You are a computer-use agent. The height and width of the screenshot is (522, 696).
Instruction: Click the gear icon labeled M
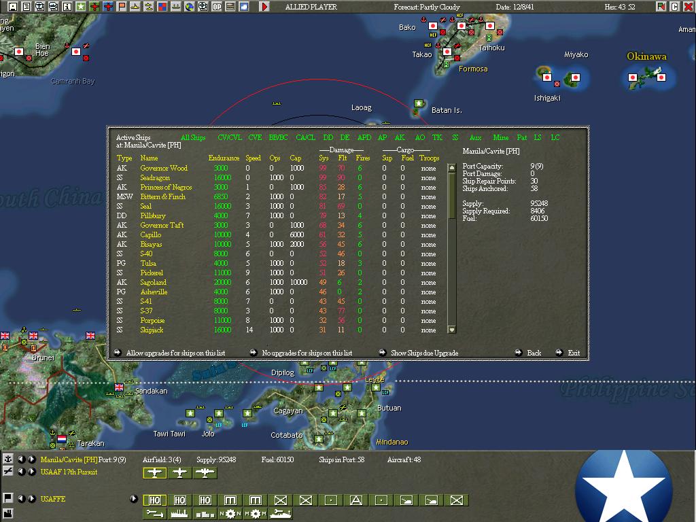pyautogui.click(x=256, y=514)
